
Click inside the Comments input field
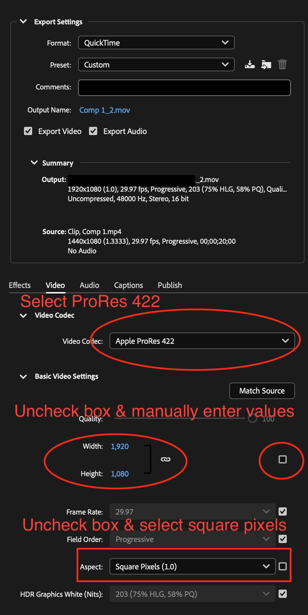(184, 87)
